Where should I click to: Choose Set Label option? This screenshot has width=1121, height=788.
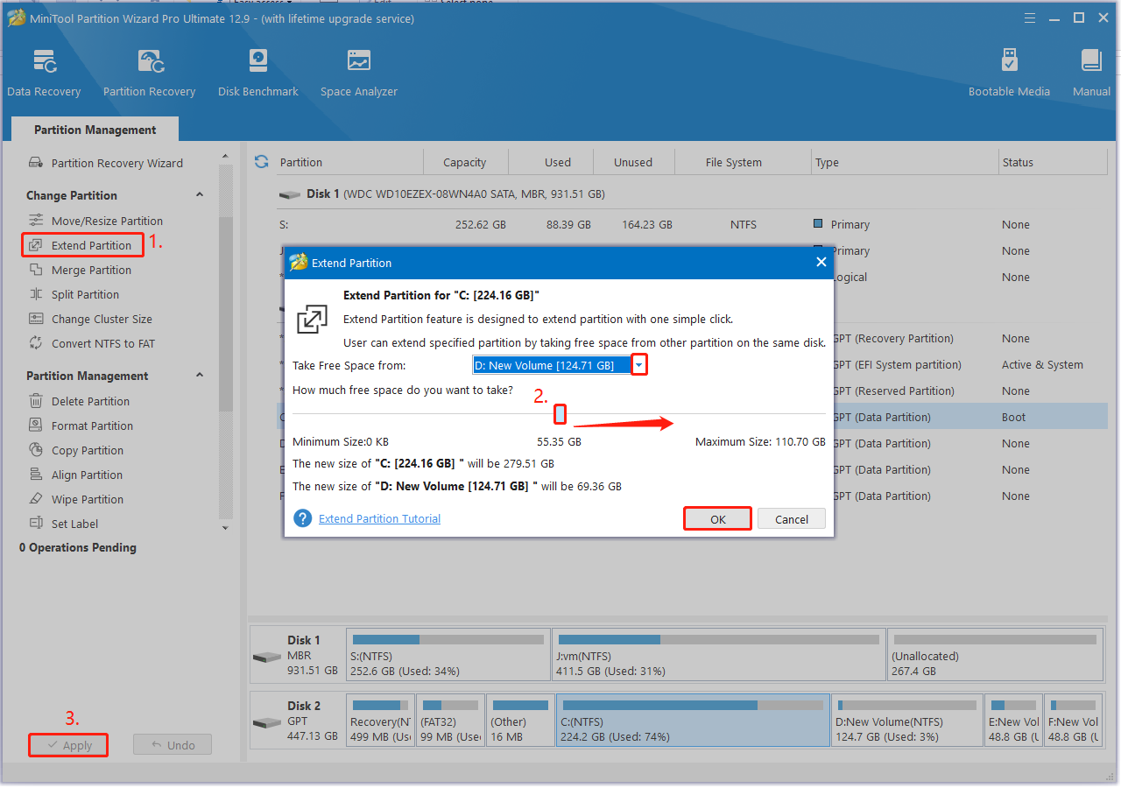pyautogui.click(x=63, y=524)
